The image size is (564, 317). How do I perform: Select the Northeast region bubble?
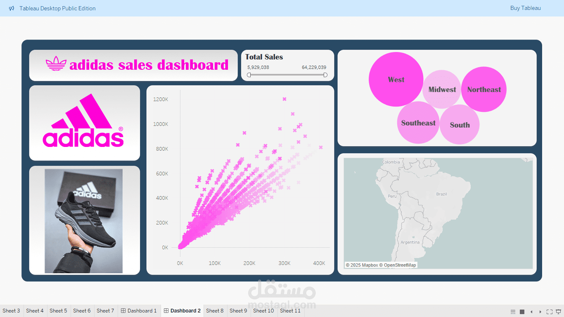(x=484, y=89)
